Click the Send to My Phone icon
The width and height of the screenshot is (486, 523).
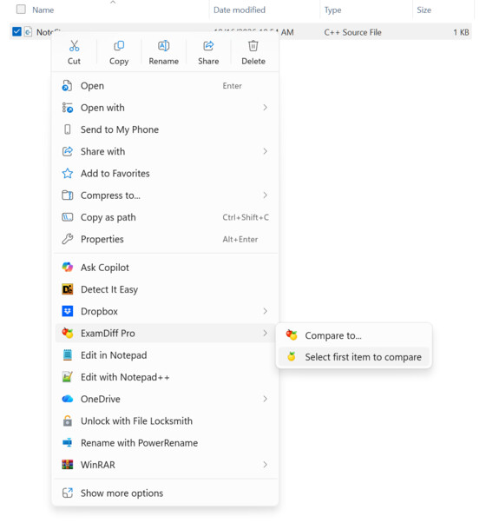[68, 129]
